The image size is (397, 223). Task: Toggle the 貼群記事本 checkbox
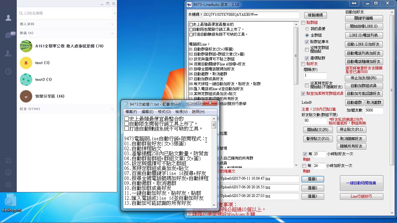tap(307, 42)
